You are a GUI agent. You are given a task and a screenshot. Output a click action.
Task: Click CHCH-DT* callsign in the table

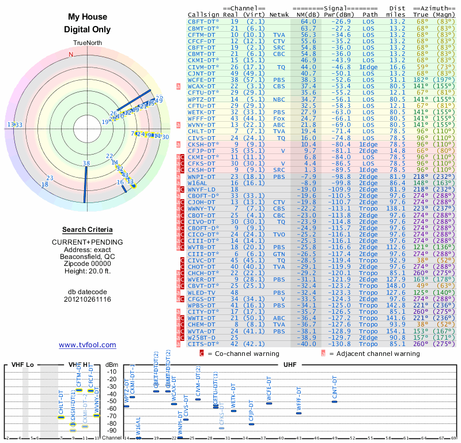pos(203,273)
